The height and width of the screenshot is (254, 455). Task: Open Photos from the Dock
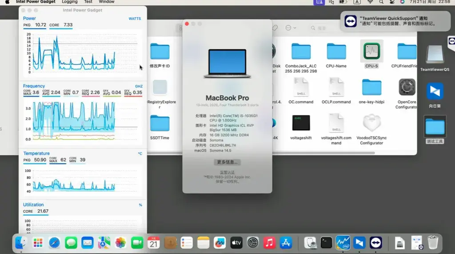(x=120, y=243)
